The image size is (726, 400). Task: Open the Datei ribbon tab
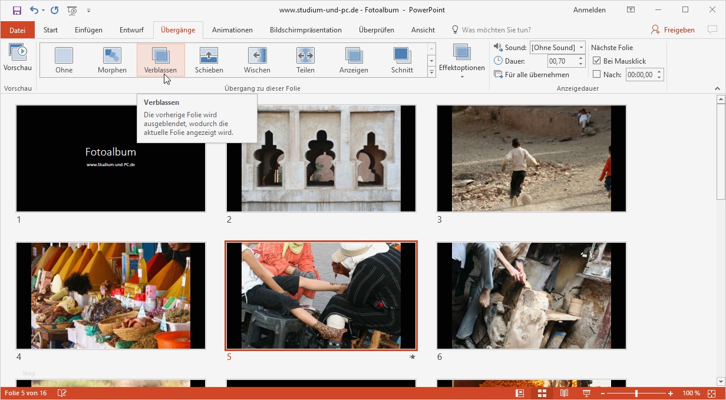click(17, 29)
